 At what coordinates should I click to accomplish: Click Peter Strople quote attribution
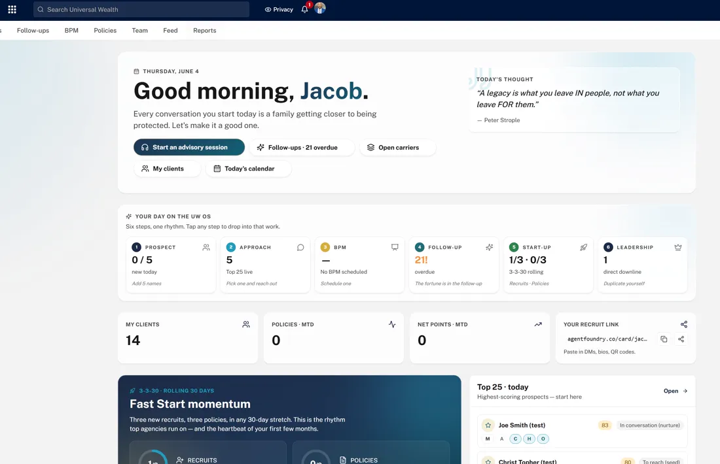[x=498, y=120]
